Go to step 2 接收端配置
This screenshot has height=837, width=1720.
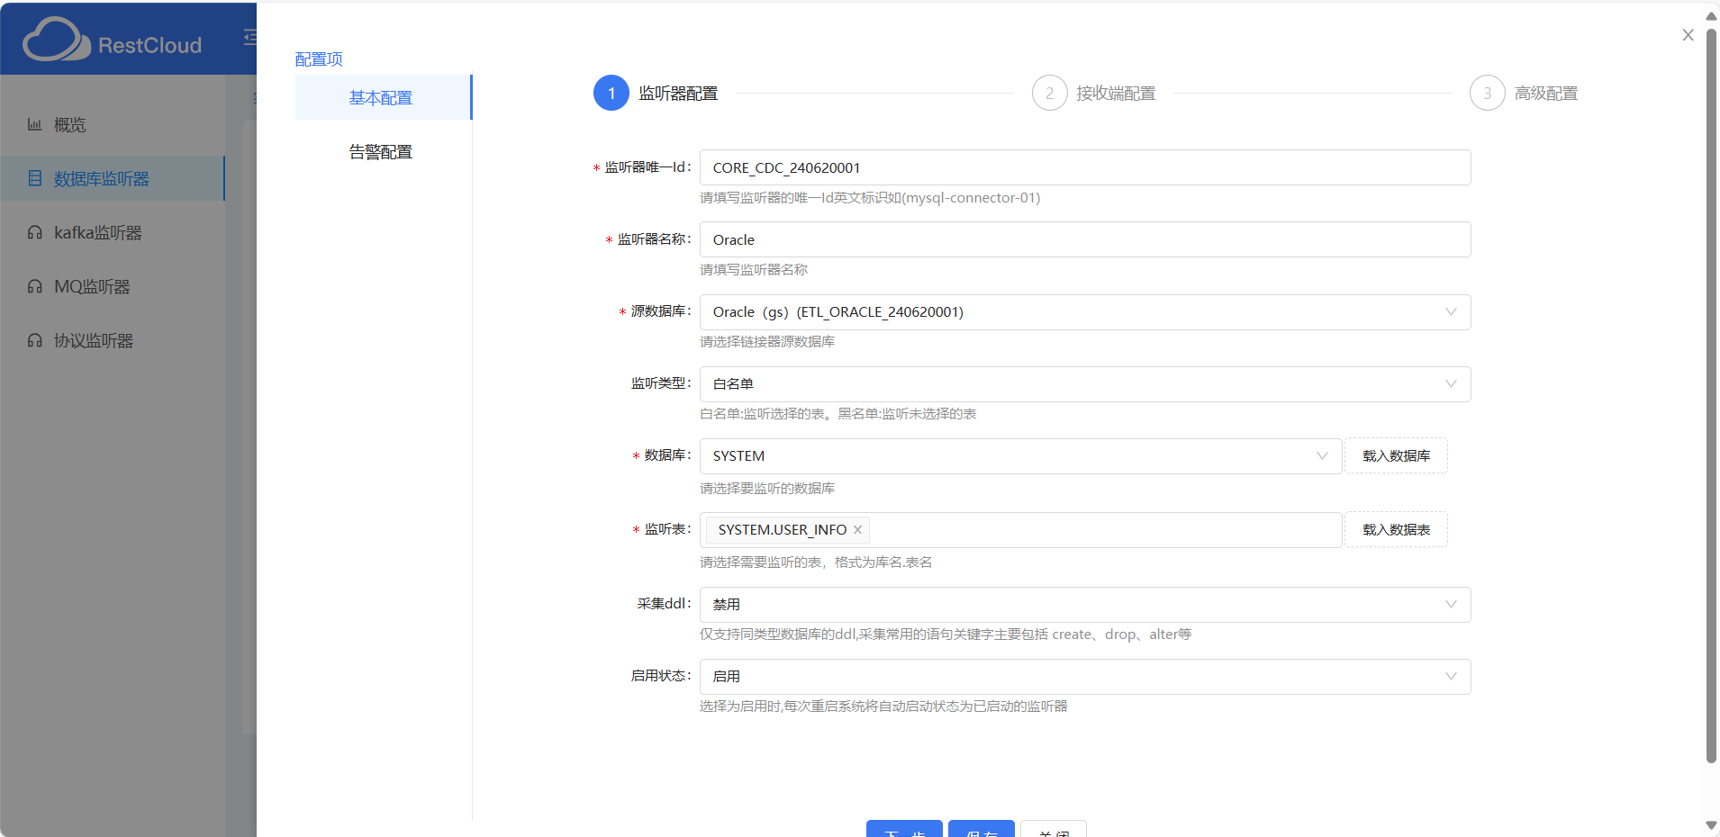tap(1093, 93)
